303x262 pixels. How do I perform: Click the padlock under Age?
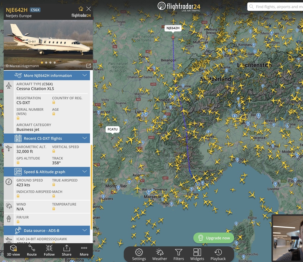(x=54, y=114)
